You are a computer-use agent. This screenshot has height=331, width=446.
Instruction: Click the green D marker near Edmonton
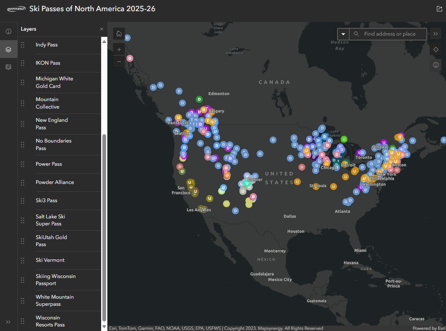199,99
